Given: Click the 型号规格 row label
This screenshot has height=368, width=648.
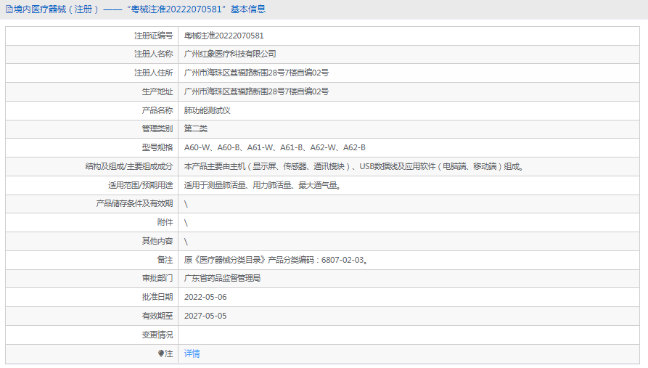Looking at the screenshot, I should (x=157, y=147).
